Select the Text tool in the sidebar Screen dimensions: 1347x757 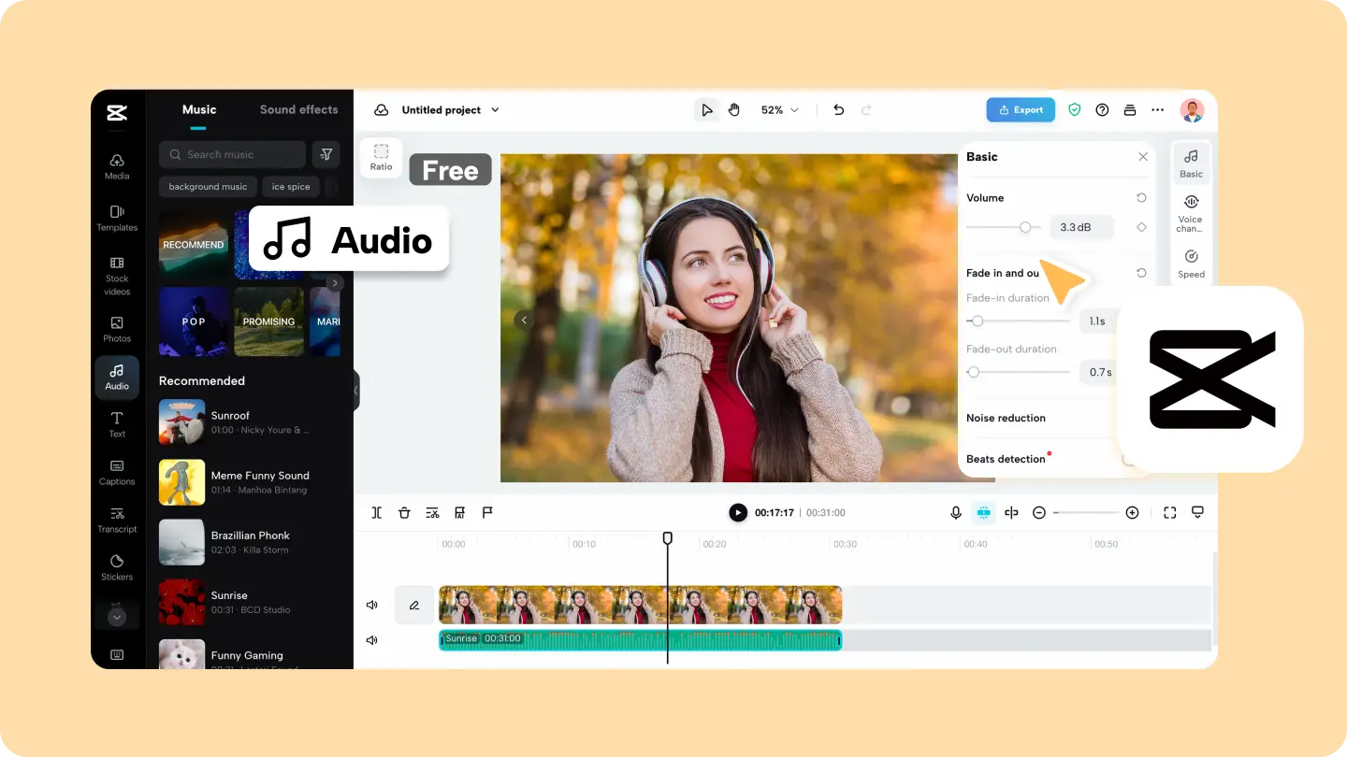click(117, 425)
